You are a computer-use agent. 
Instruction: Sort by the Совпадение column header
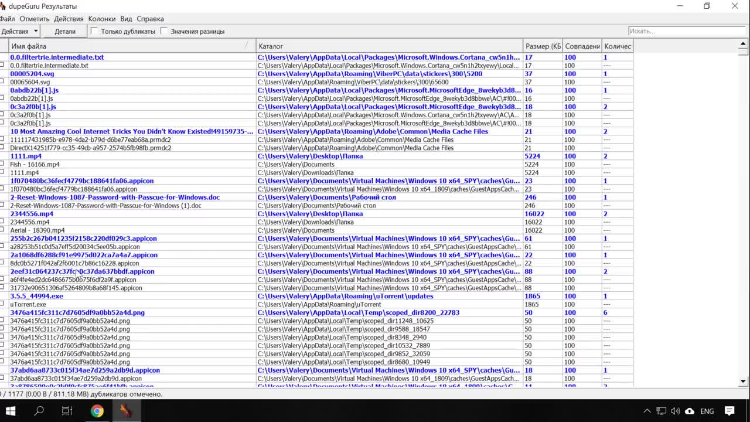[x=582, y=46]
